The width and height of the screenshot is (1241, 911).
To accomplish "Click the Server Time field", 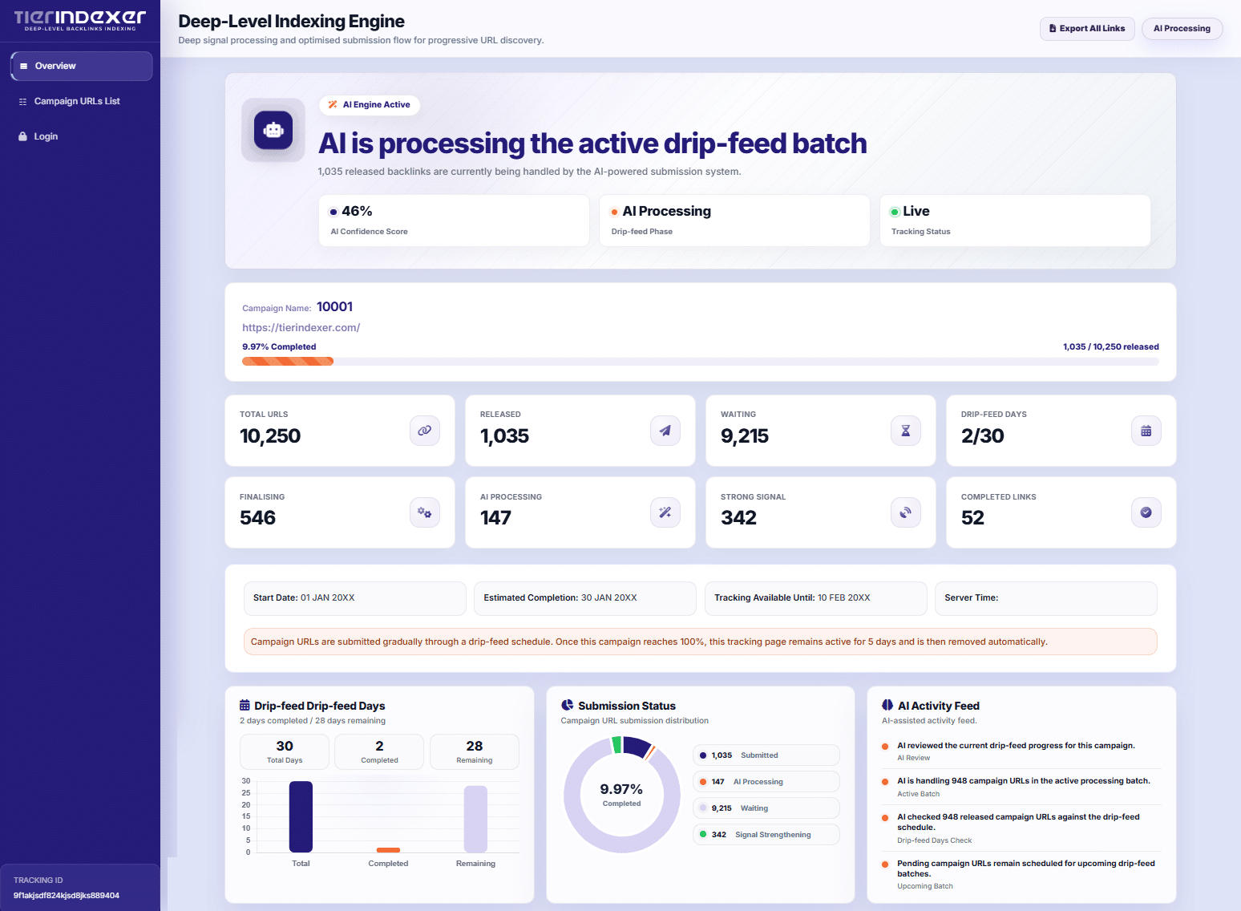I will tap(1046, 598).
